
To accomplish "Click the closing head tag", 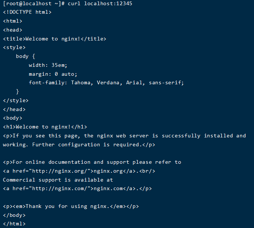I will coord(14,109).
